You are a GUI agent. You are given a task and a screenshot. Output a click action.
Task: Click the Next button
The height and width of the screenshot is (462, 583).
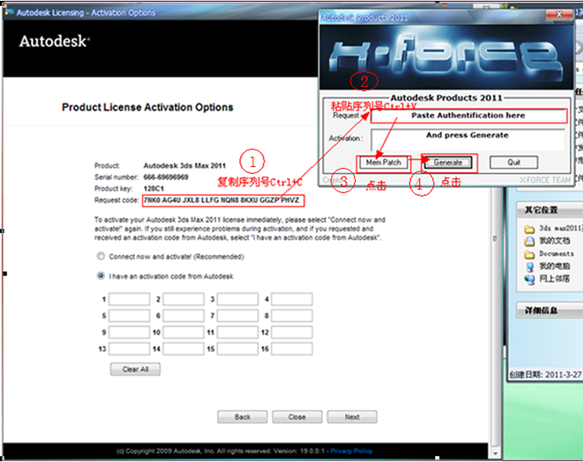[x=352, y=417]
